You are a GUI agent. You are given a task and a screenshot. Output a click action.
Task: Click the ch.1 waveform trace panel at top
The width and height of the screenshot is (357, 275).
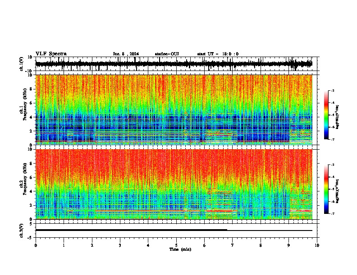tap(176, 64)
